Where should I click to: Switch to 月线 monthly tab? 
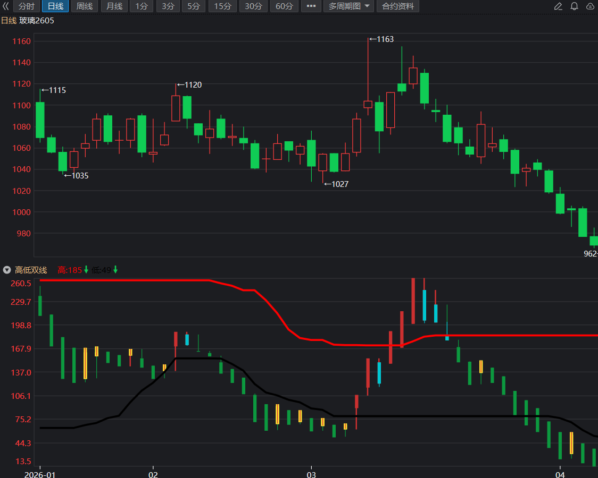coord(114,6)
